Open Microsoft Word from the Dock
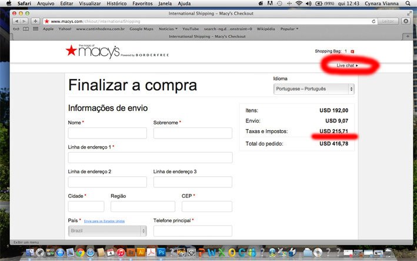The height and width of the screenshot is (261, 417). 212,252
